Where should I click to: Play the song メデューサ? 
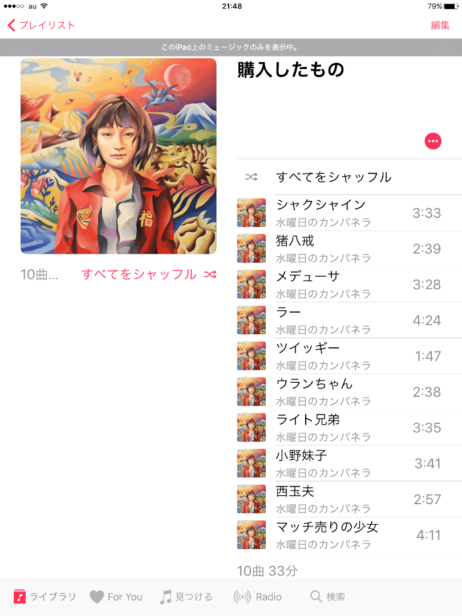coord(349,285)
